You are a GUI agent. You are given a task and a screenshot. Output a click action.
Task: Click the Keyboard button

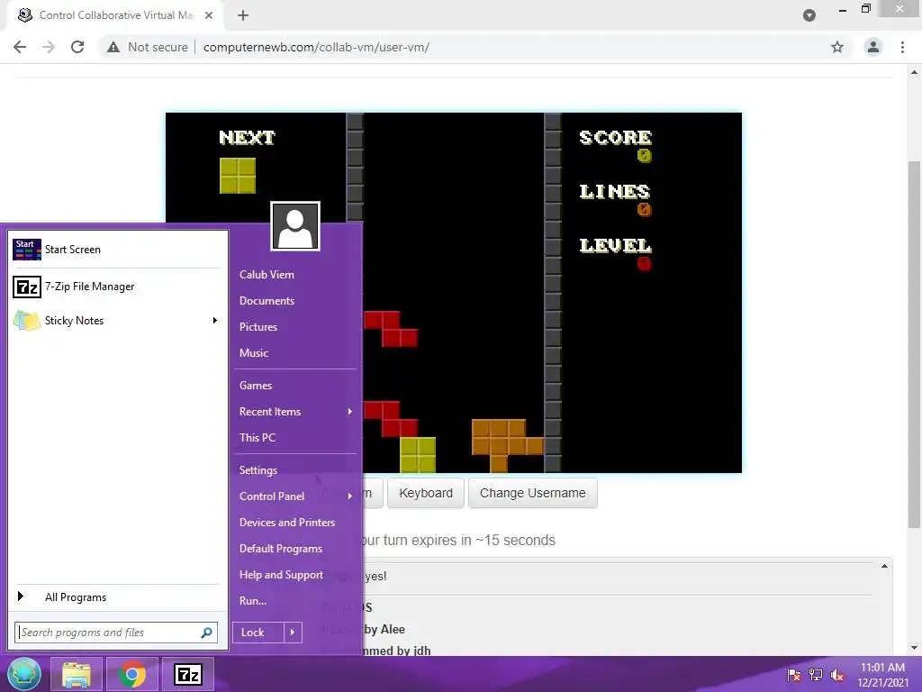tap(426, 493)
